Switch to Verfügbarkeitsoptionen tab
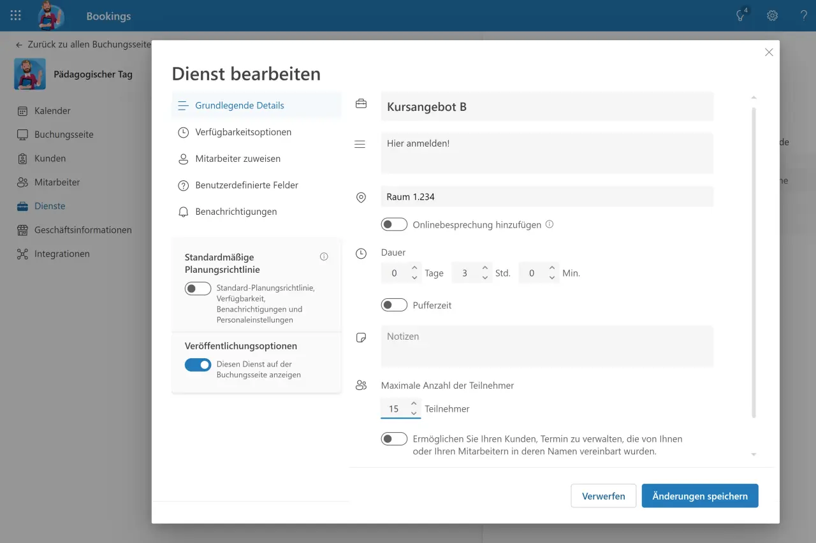816x543 pixels. 243,132
